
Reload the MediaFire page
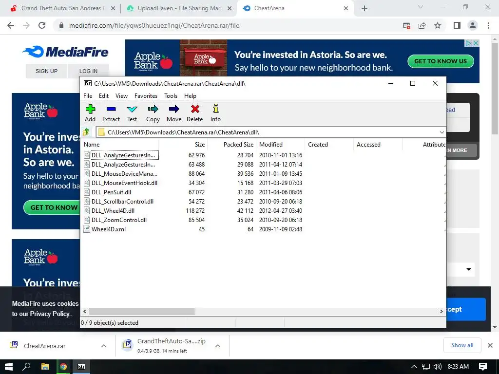click(42, 25)
